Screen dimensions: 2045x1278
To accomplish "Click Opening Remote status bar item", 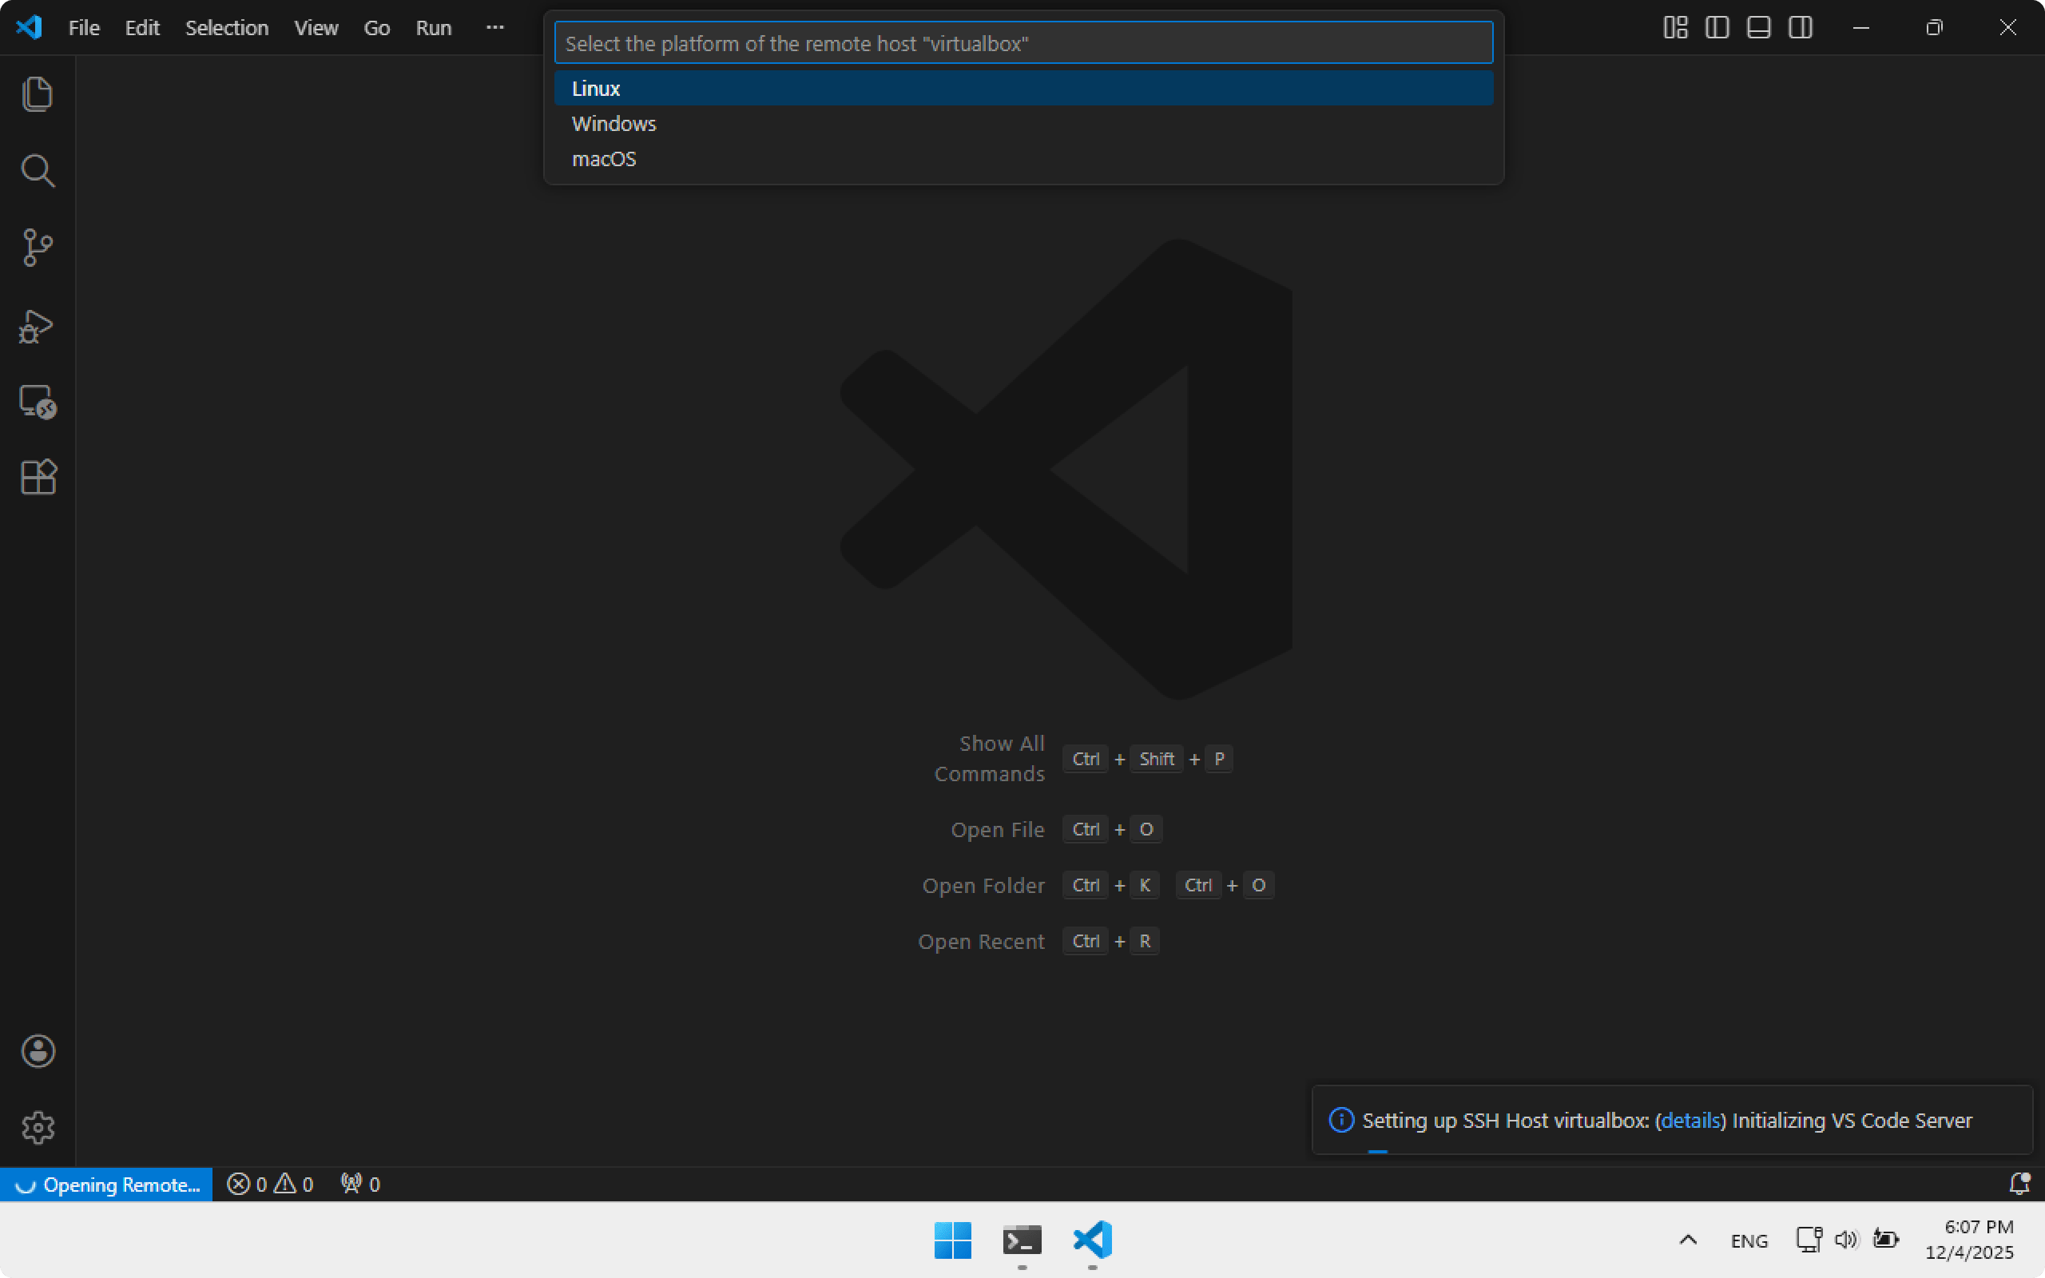I will [x=107, y=1185].
